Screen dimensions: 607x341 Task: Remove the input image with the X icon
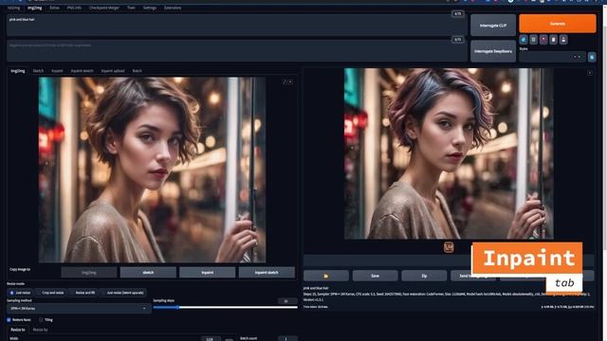point(291,81)
